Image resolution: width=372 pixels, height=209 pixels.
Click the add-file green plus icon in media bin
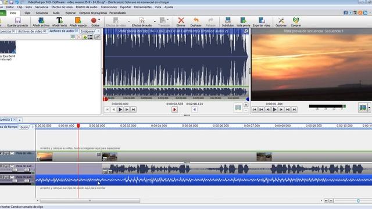[85, 37]
